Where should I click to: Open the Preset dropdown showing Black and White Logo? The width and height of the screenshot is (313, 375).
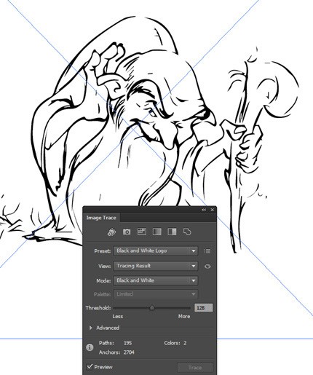[x=156, y=250]
